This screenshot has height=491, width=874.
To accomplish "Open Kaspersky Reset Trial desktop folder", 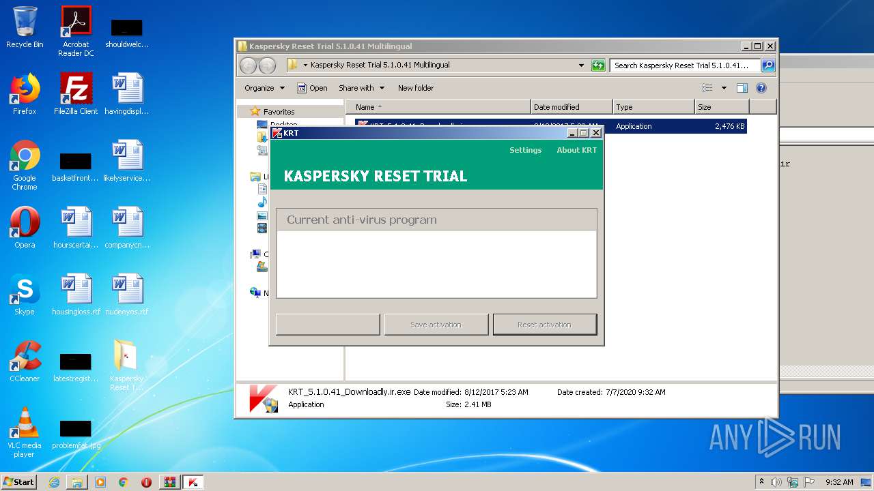I will tap(127, 366).
